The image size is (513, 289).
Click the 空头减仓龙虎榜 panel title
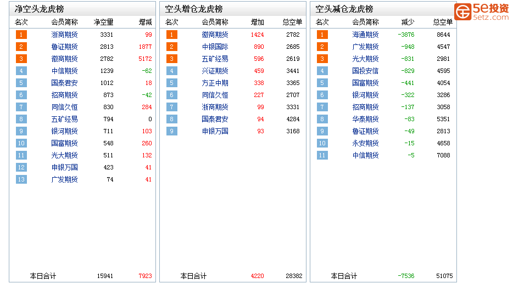coord(344,9)
